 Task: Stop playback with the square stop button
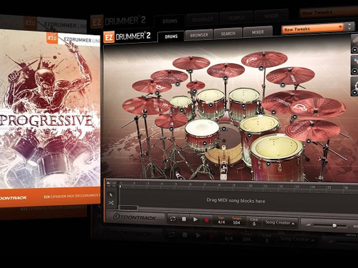tap(184, 219)
